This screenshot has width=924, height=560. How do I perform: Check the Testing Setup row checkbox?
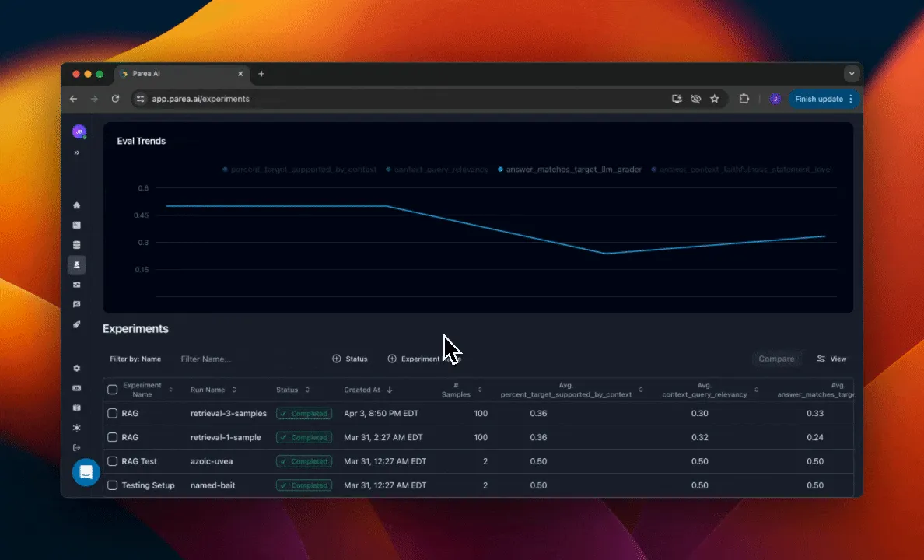point(113,485)
